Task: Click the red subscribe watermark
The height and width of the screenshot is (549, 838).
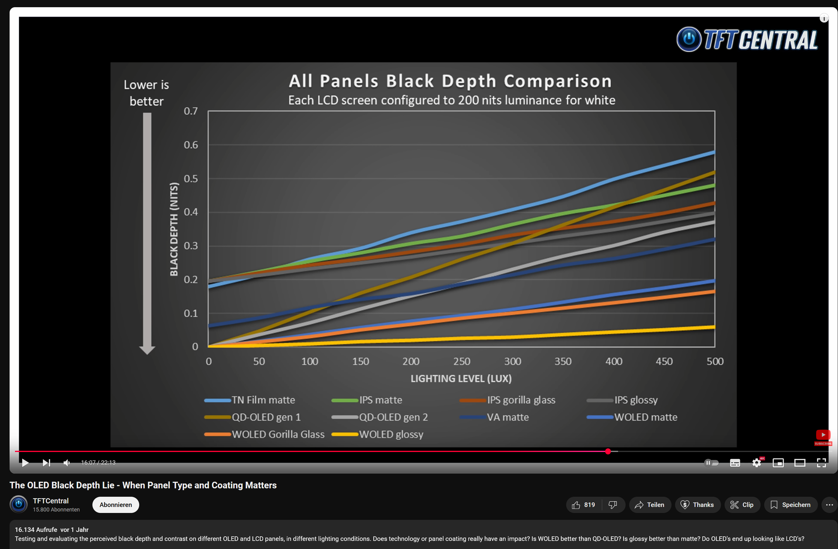Action: [x=823, y=437]
